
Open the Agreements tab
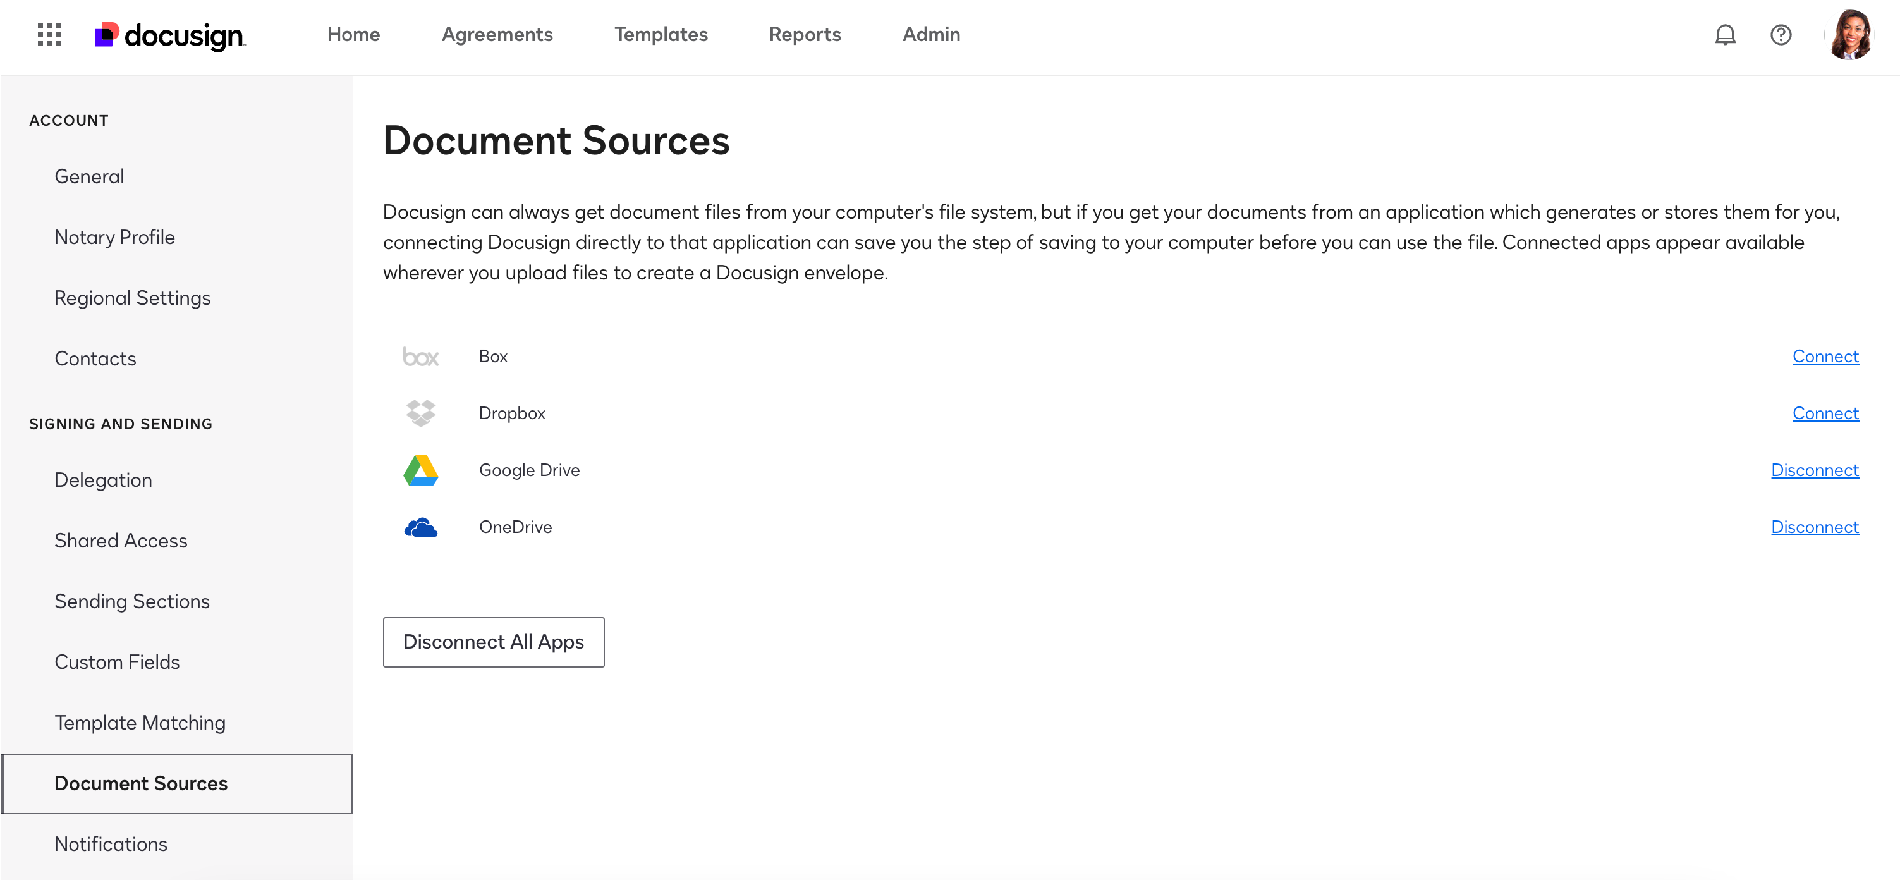pos(497,35)
